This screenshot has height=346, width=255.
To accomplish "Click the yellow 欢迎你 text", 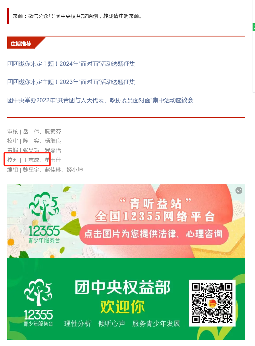I will 123,307.
